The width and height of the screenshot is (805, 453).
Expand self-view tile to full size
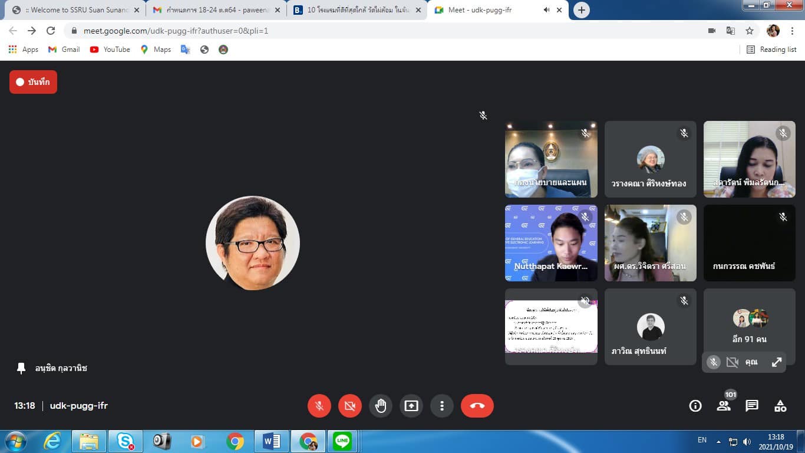(x=777, y=362)
